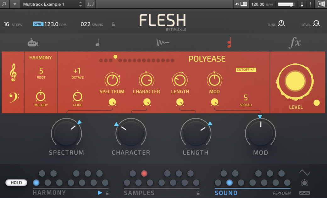The height and width of the screenshot is (198, 327).
Task: Step presets with up/down arrows
Action: (x=80, y=4)
